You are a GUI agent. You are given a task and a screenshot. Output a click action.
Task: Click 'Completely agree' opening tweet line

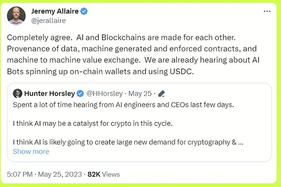point(121,37)
